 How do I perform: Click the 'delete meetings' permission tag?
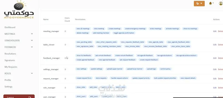click(x=83, y=33)
